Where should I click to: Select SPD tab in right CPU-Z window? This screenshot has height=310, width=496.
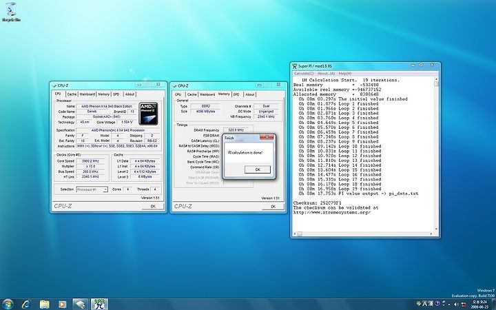236,94
